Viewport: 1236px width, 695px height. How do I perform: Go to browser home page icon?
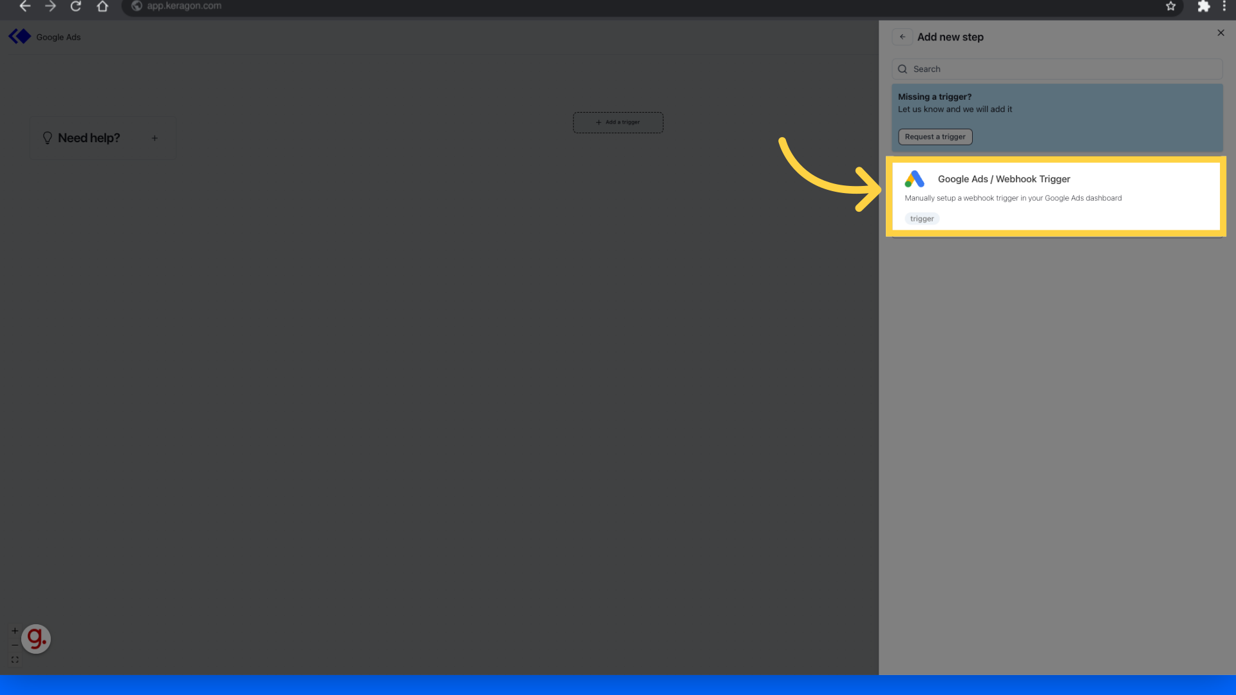tap(102, 6)
